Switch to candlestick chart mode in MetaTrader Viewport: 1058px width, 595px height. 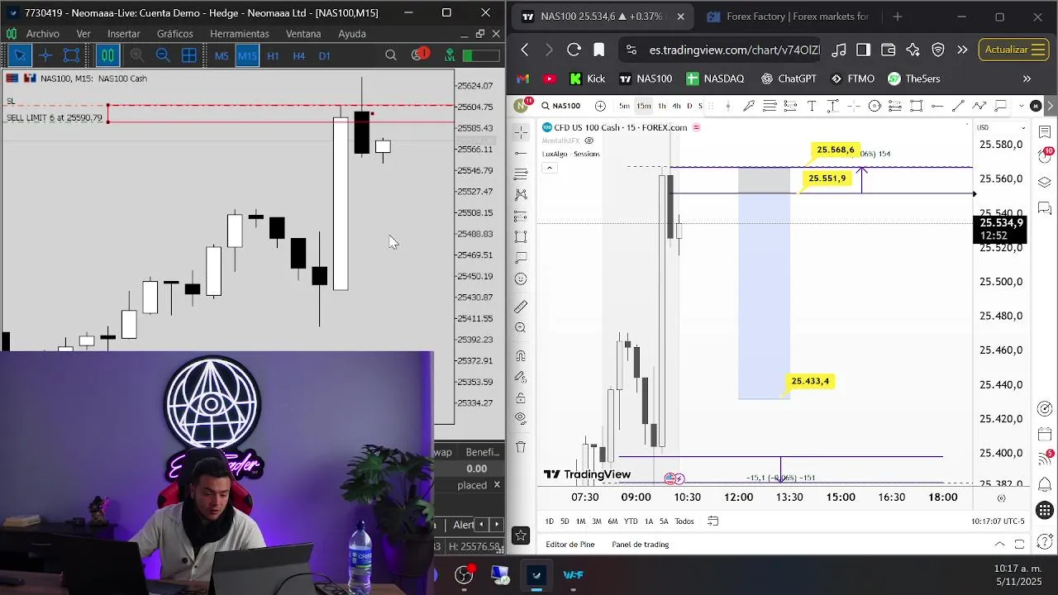pyautogui.click(x=107, y=55)
